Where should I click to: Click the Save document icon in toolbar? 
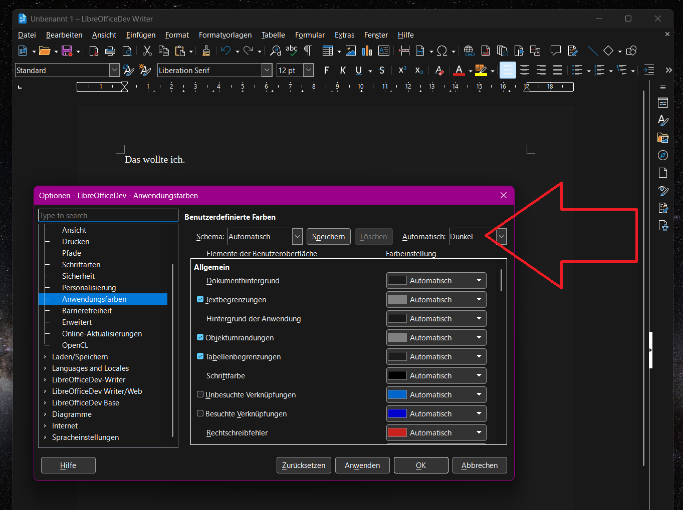pos(67,51)
